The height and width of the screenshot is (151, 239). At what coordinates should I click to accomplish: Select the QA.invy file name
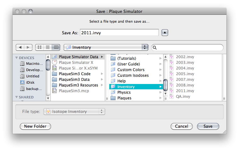point(183,97)
